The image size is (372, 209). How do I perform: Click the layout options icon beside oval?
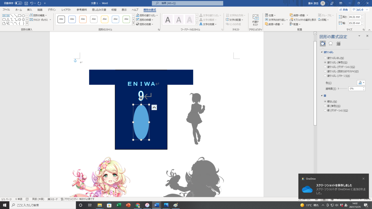click(x=154, y=107)
